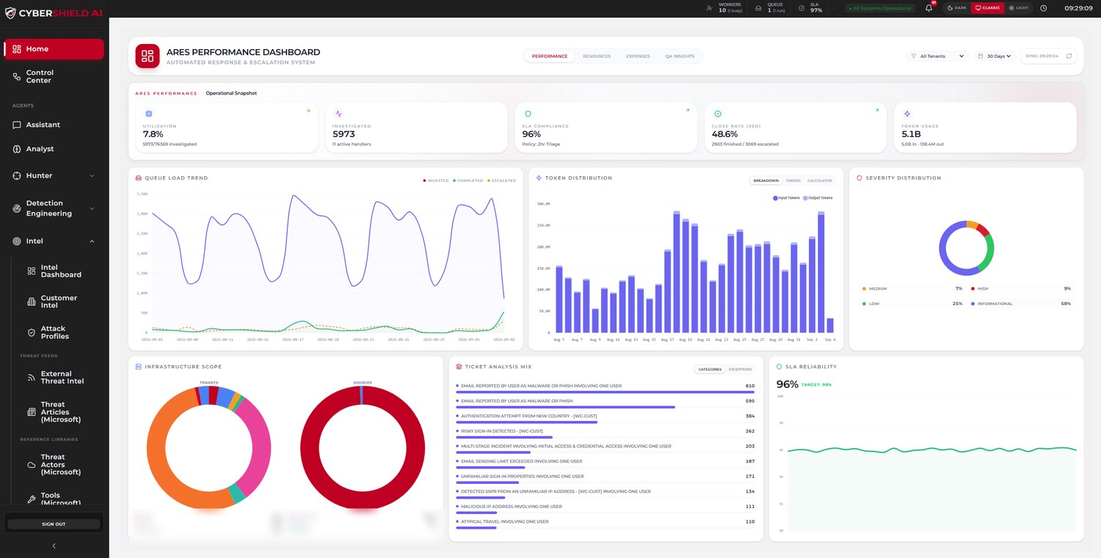This screenshot has height=558, width=1101.
Task: Toggle the Input Tokens legend
Action: click(x=786, y=198)
